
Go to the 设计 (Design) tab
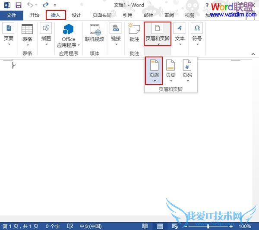pyautogui.click(x=76, y=16)
